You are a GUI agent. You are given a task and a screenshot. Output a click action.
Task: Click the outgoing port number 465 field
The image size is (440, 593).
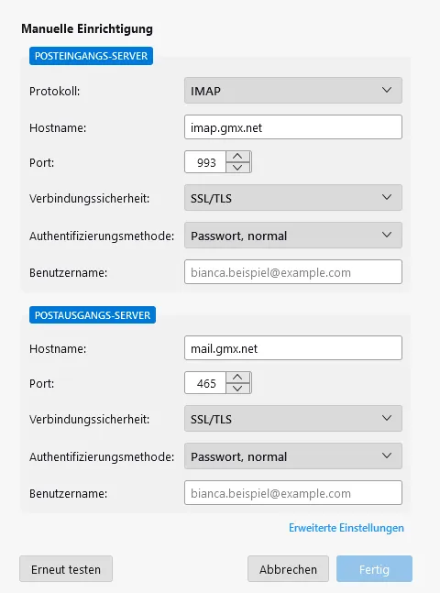205,383
